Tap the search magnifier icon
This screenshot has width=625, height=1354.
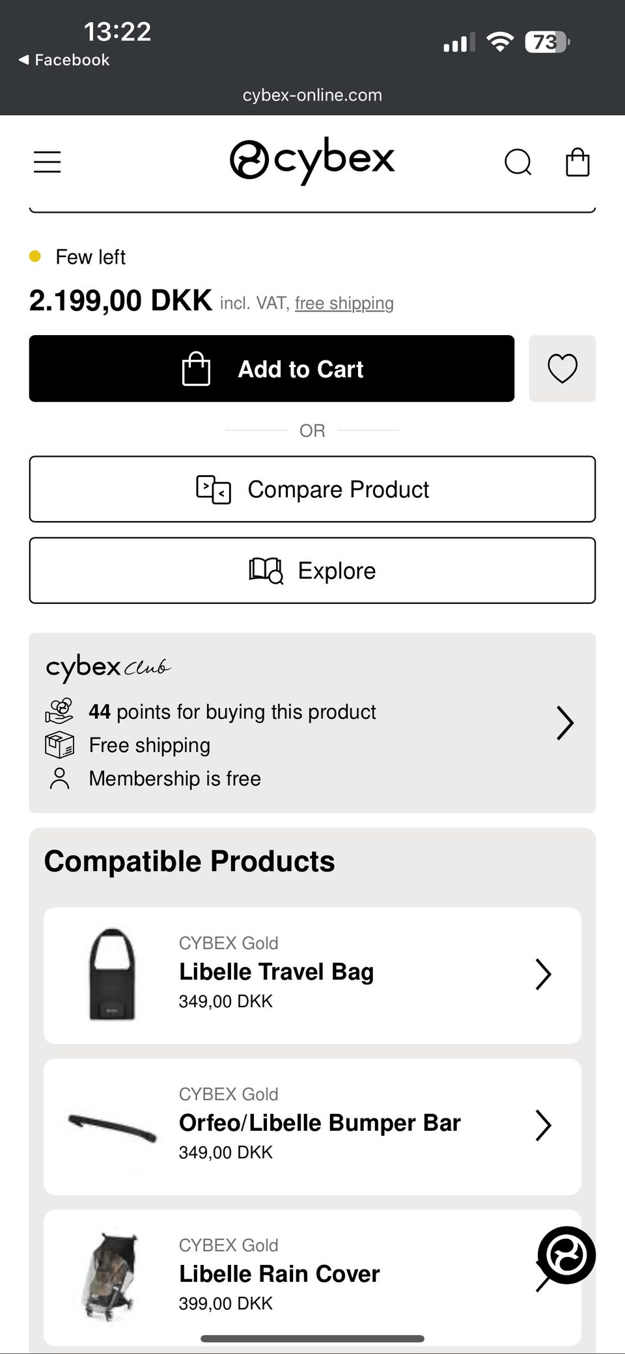[x=518, y=162]
